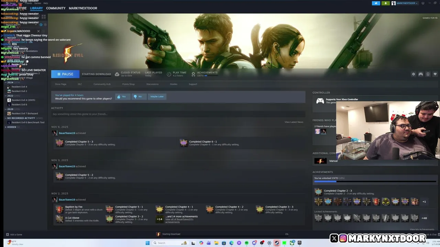Show +1 more unlocked achievements
This screenshot has height=247, width=440.
(424, 202)
